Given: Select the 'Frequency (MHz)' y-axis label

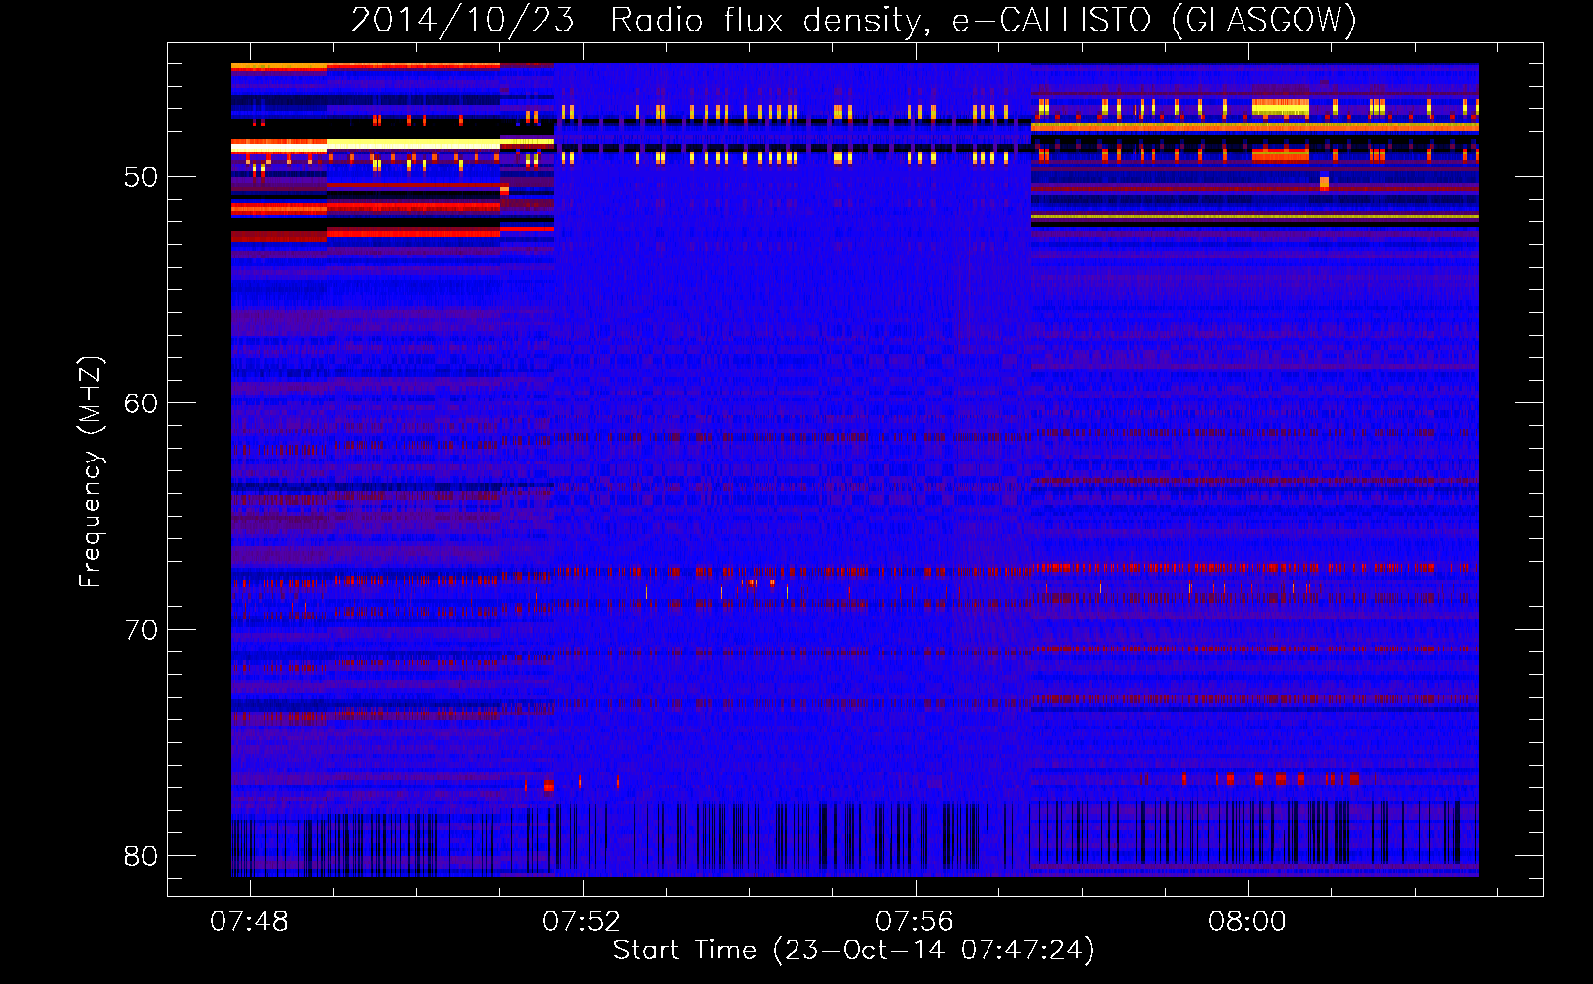Looking at the screenshot, I should click(x=90, y=472).
